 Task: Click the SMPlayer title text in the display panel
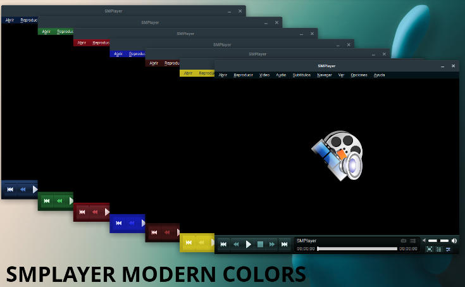(x=306, y=241)
